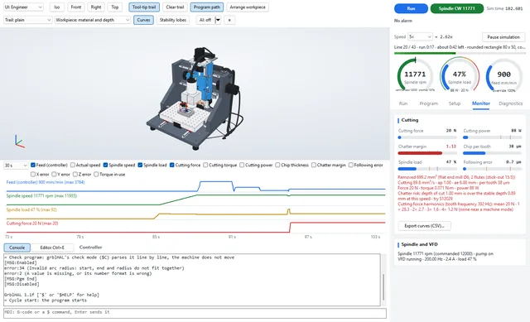The width and height of the screenshot is (530, 322).
Task: Expand Workpiece: material and depth dropdown
Action: (x=93, y=20)
